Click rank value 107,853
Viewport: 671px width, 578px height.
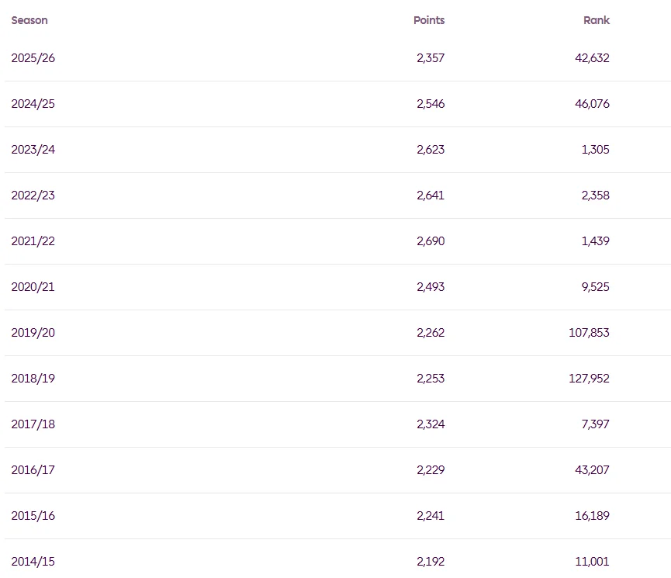589,333
